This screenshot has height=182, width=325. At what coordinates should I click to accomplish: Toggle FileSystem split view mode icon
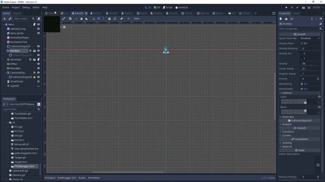point(39,104)
